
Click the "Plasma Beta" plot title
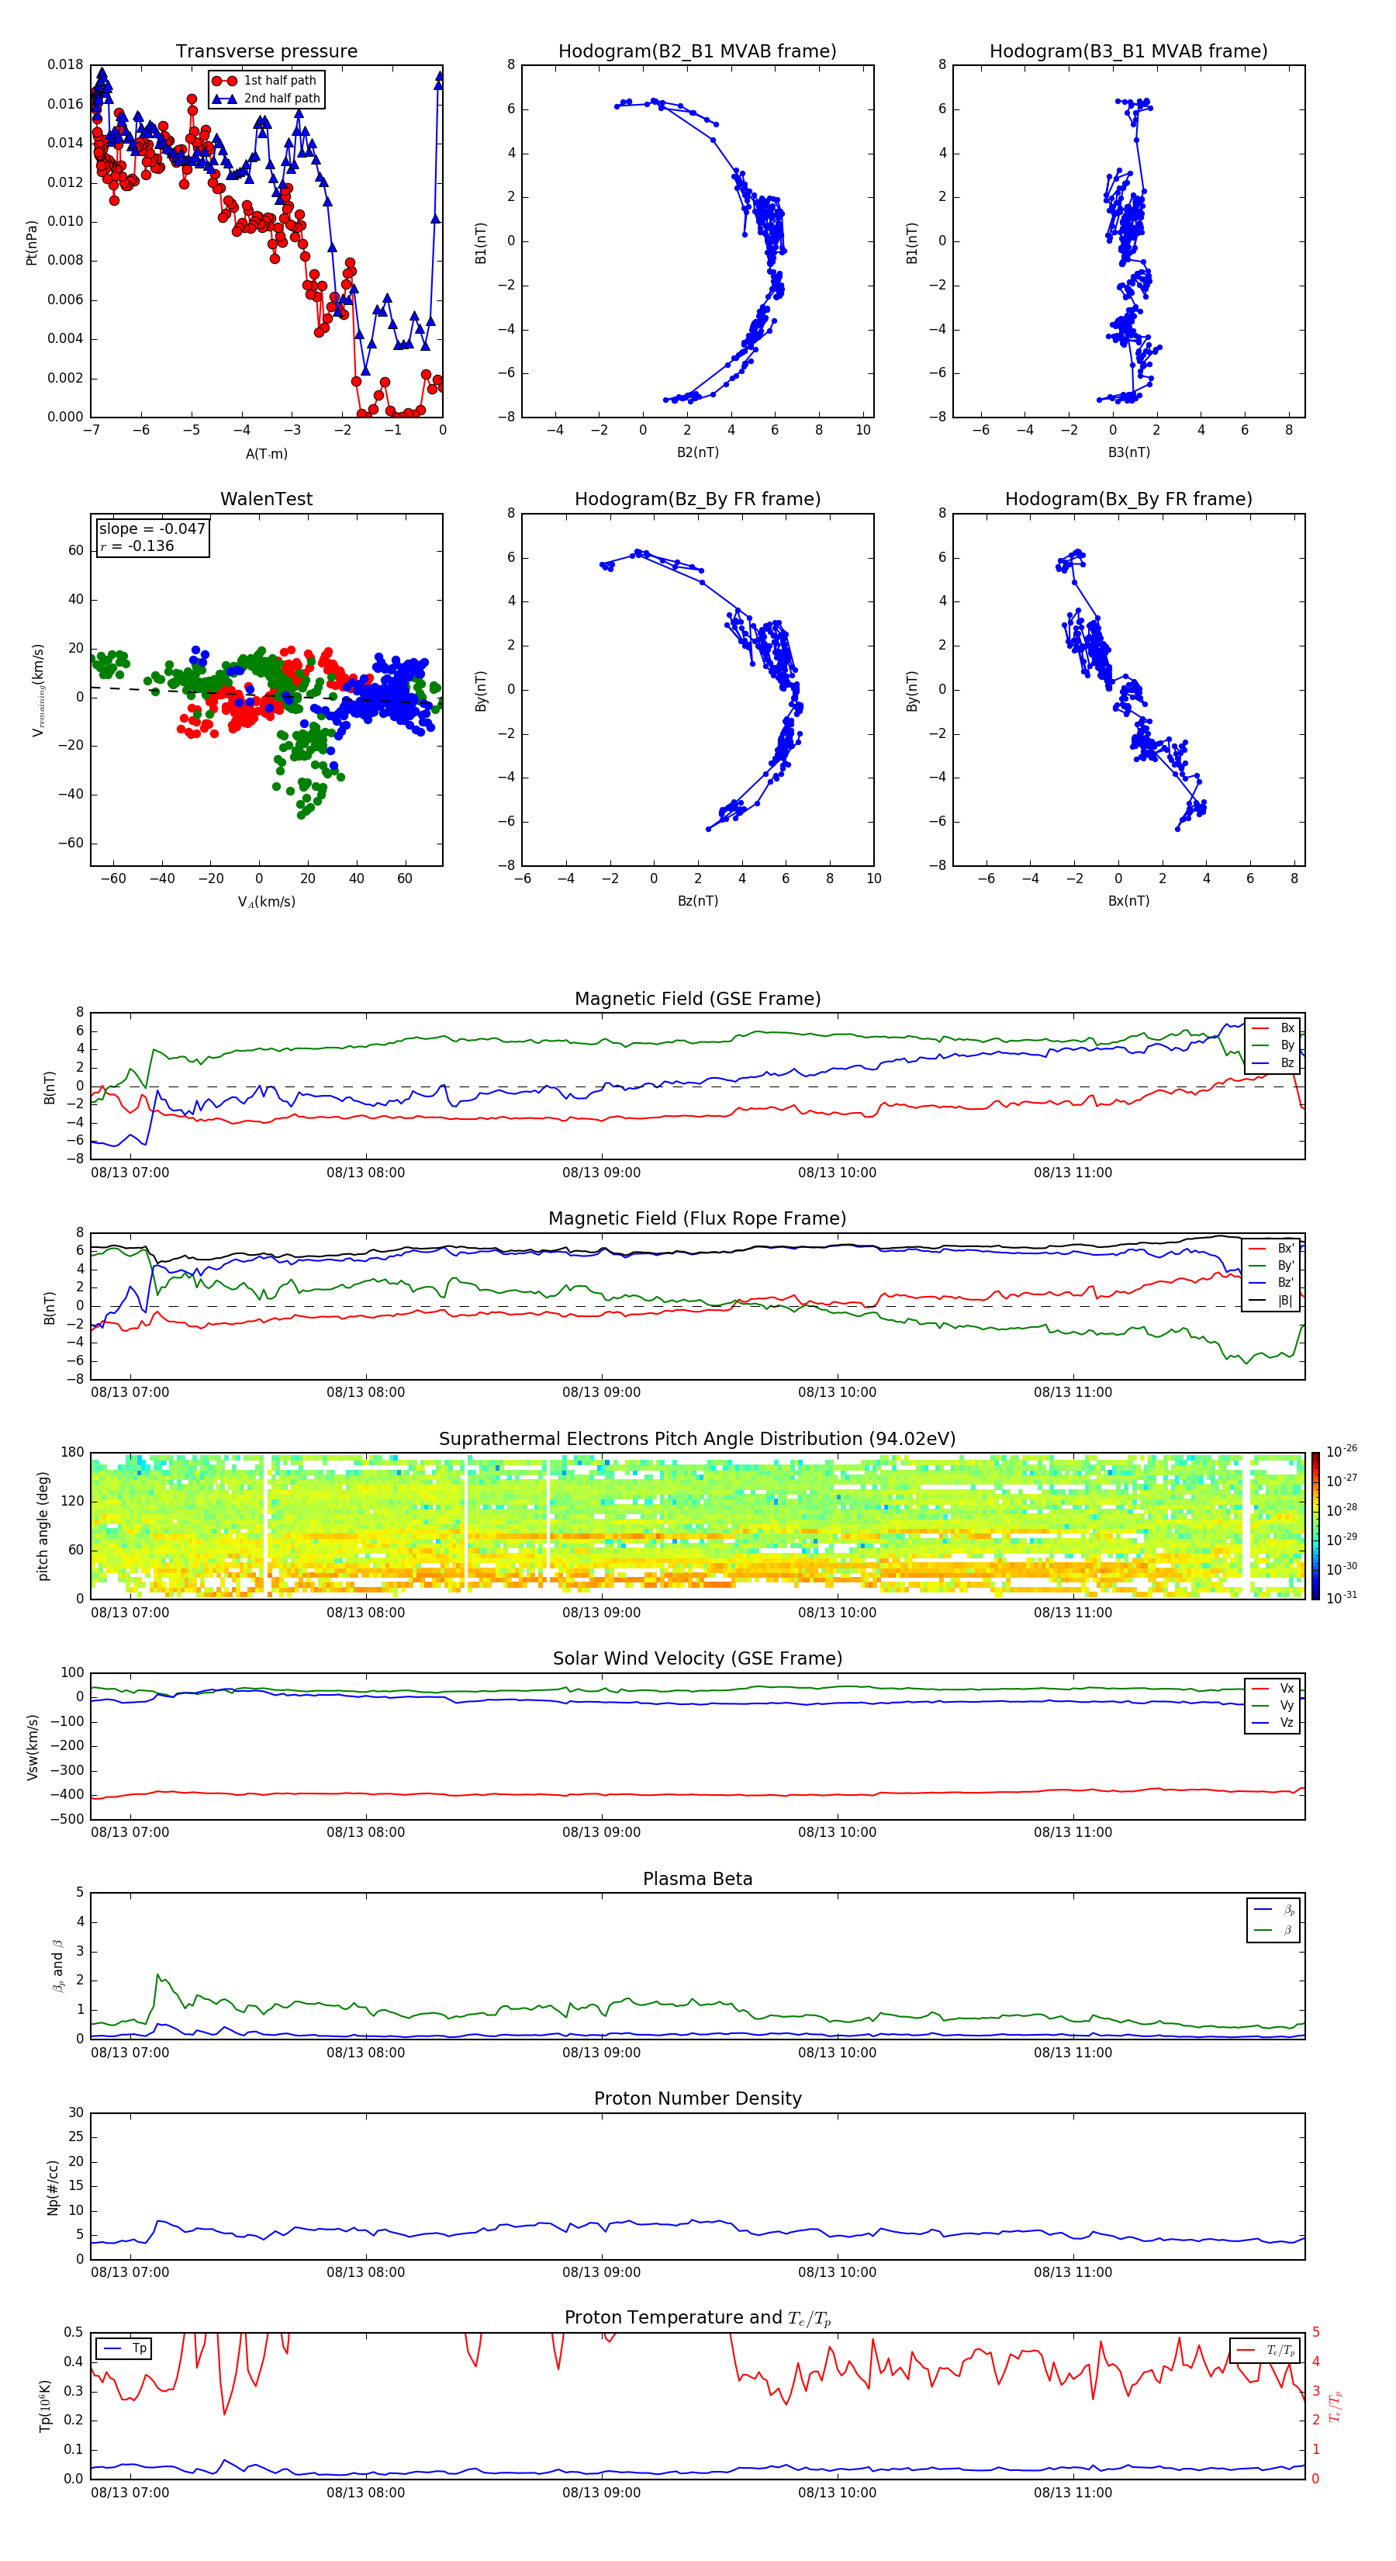click(x=697, y=1879)
